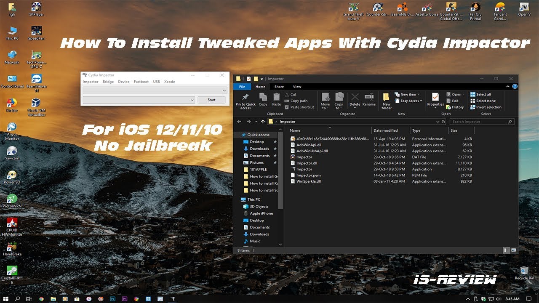Image resolution: width=539 pixels, height=303 pixels.
Task: Click Edit in the Open group
Action: pos(452,101)
